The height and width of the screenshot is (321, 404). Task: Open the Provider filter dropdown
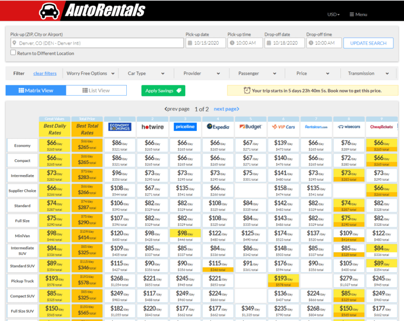pyautogui.click(x=201, y=74)
